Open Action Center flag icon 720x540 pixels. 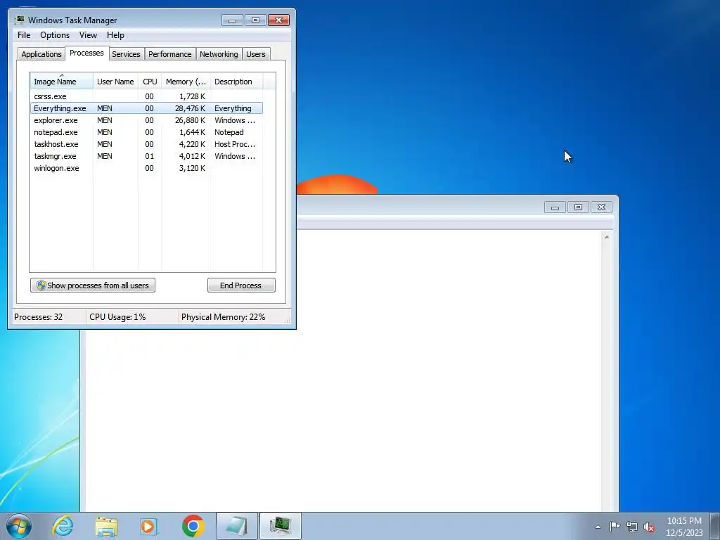pyautogui.click(x=615, y=527)
